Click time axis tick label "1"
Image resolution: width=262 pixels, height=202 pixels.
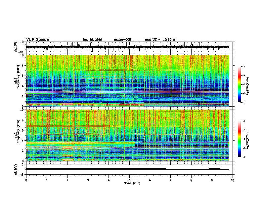coord(47,180)
